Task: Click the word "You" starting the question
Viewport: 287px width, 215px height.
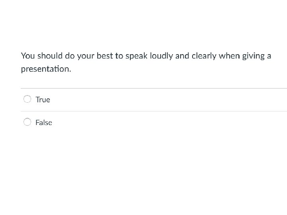Action: point(28,56)
